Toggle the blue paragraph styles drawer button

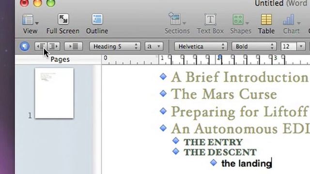25,46
